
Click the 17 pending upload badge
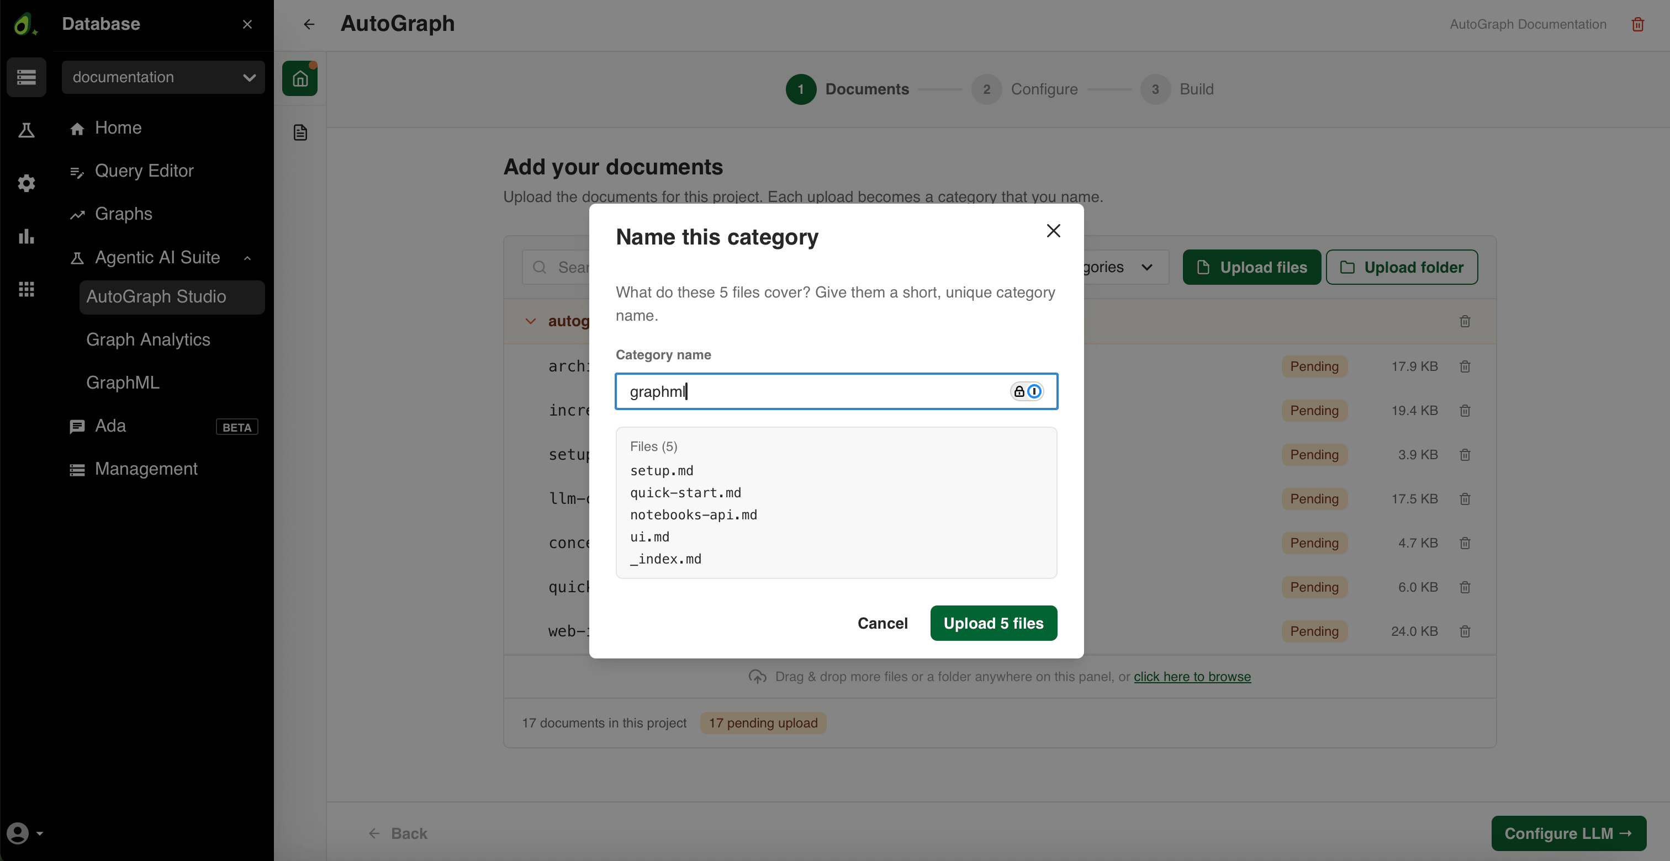(763, 723)
